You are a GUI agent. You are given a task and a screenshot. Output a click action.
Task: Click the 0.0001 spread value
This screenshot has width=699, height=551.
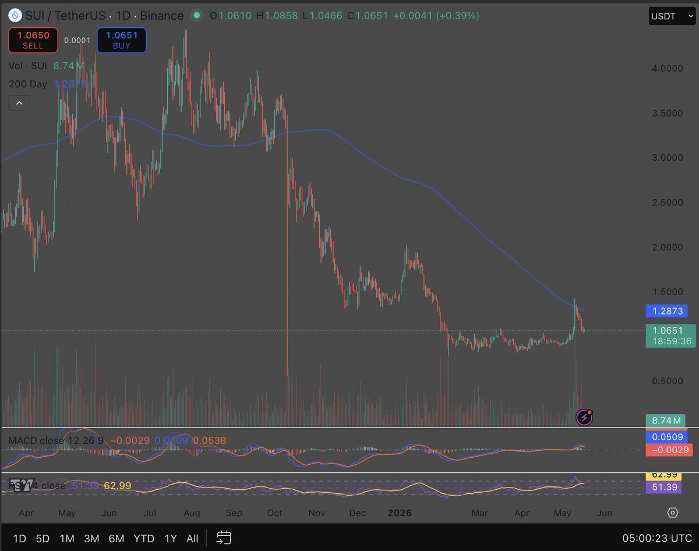(x=77, y=40)
